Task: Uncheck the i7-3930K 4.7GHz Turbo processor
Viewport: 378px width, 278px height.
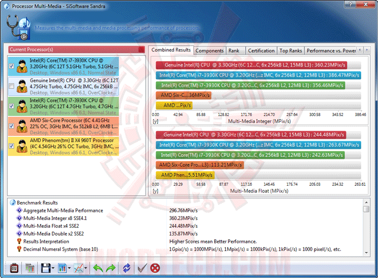Action: (12, 106)
